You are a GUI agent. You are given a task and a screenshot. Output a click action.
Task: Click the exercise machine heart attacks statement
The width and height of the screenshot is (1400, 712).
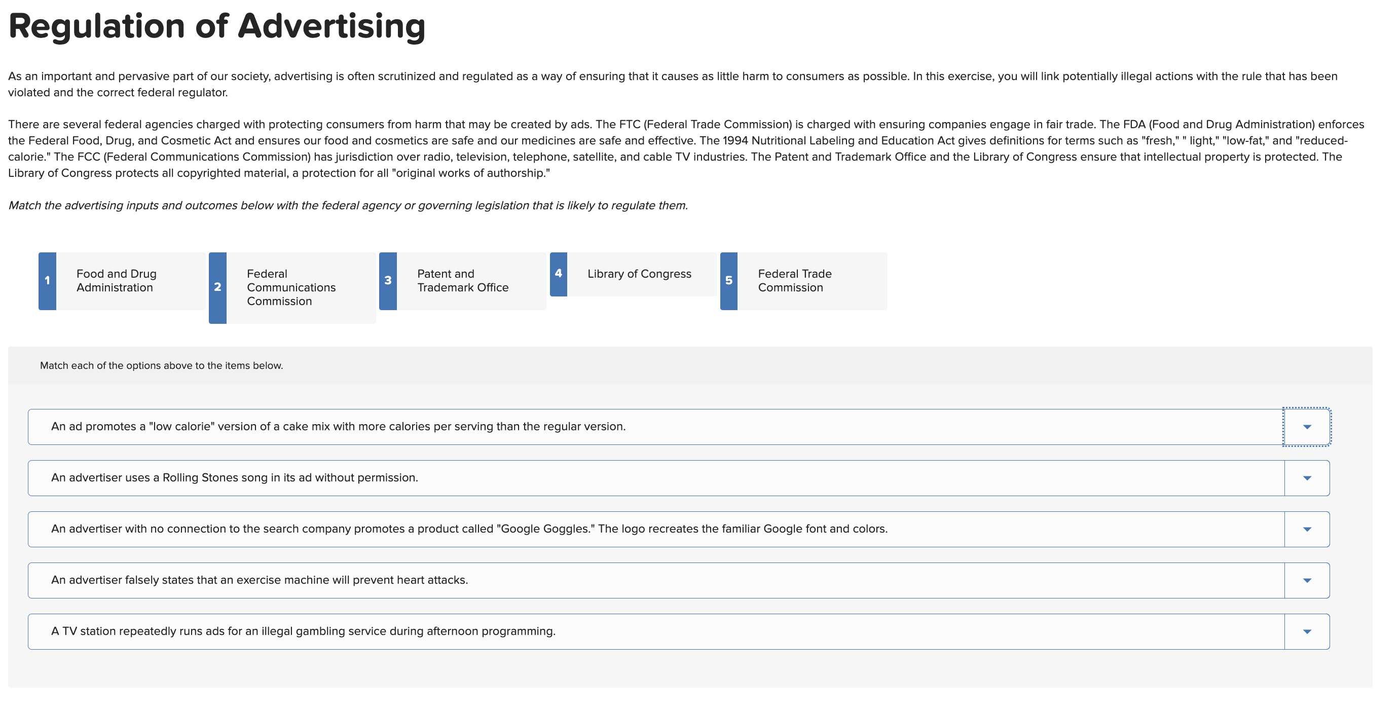coord(259,580)
